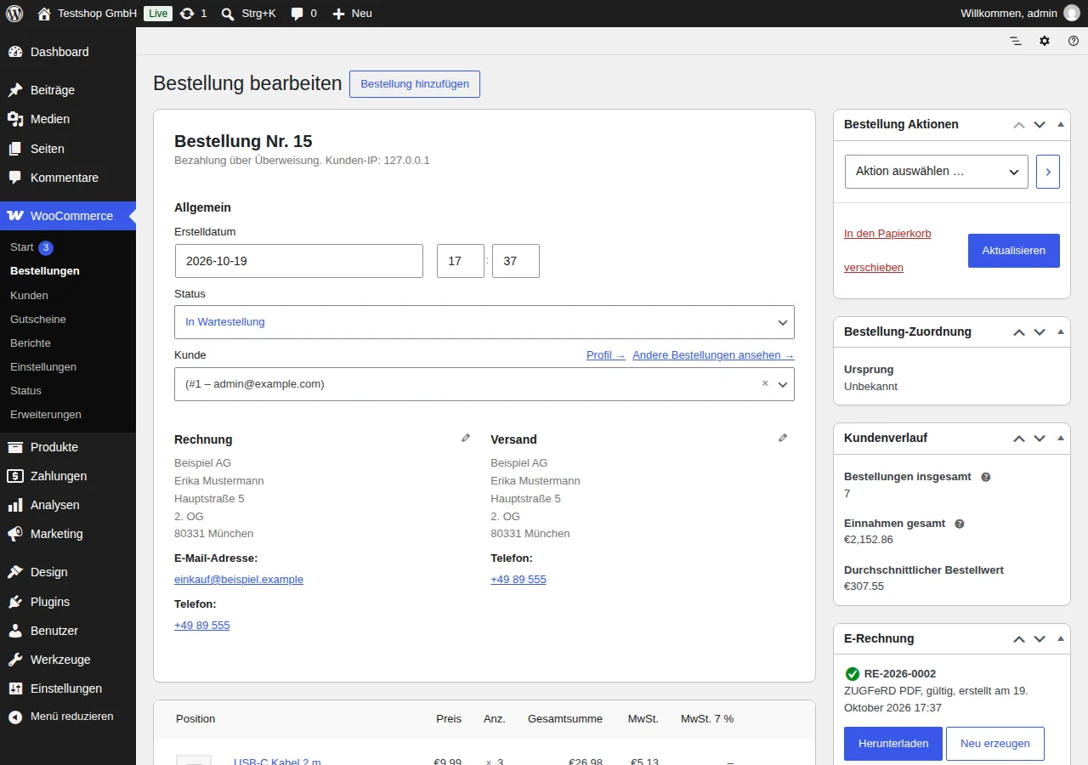
Task: Show help tooltip for Bestellungen insgesamt
Action: coord(986,477)
